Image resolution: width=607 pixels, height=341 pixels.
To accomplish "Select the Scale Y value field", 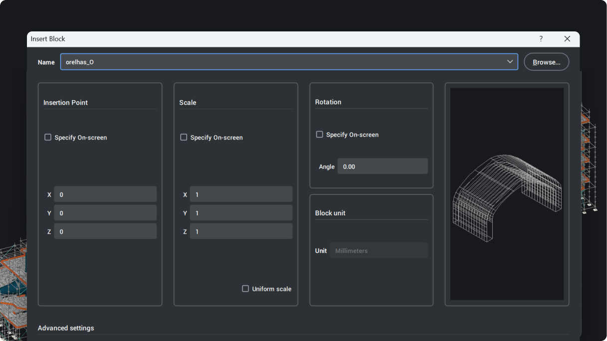I will pyautogui.click(x=241, y=212).
